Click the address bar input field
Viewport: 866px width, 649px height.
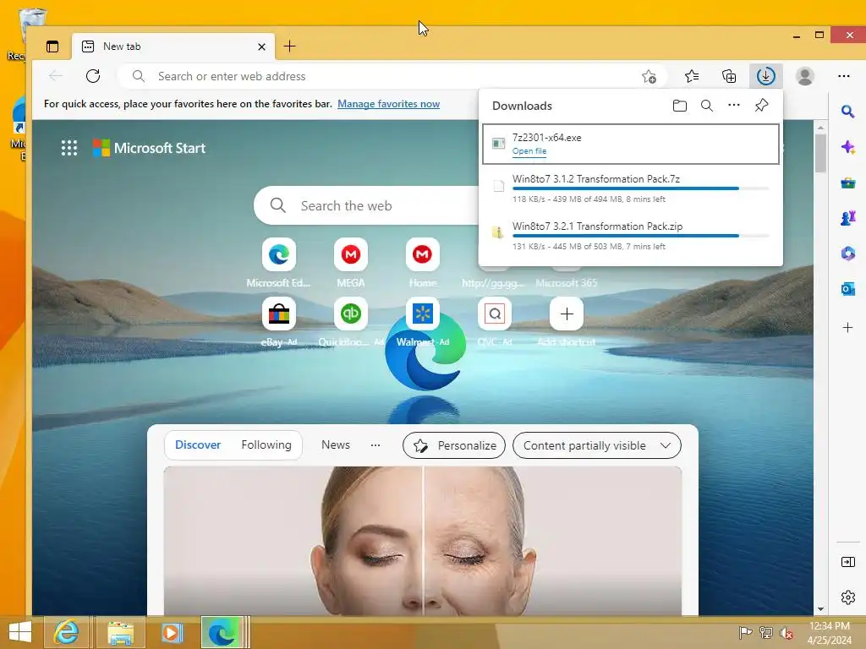(392, 76)
